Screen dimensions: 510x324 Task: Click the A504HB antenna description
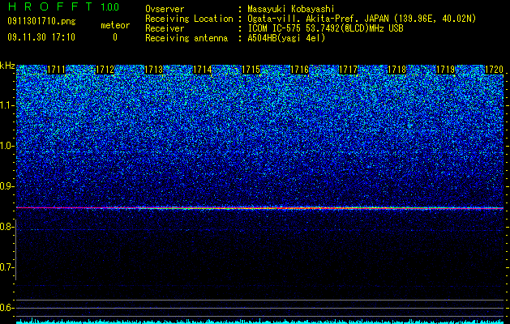tap(286, 38)
